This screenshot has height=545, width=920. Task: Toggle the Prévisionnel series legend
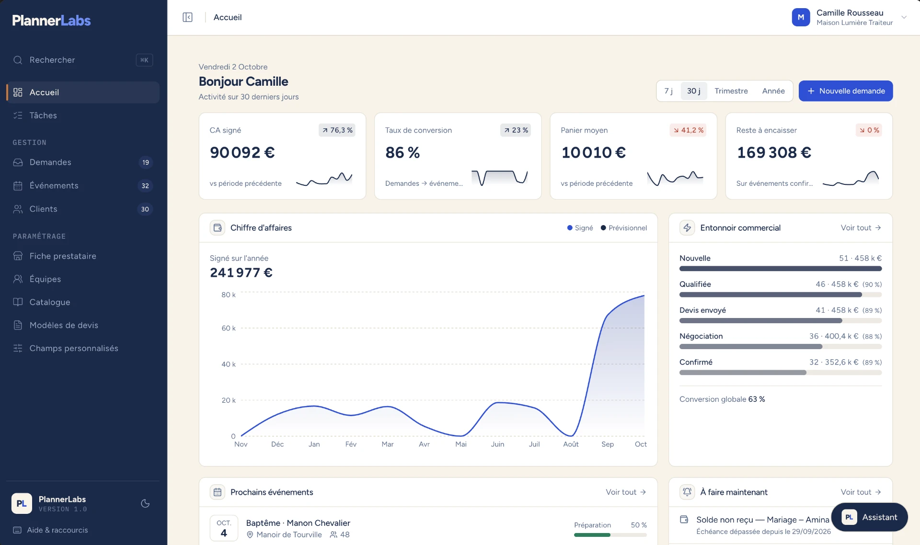[623, 228]
